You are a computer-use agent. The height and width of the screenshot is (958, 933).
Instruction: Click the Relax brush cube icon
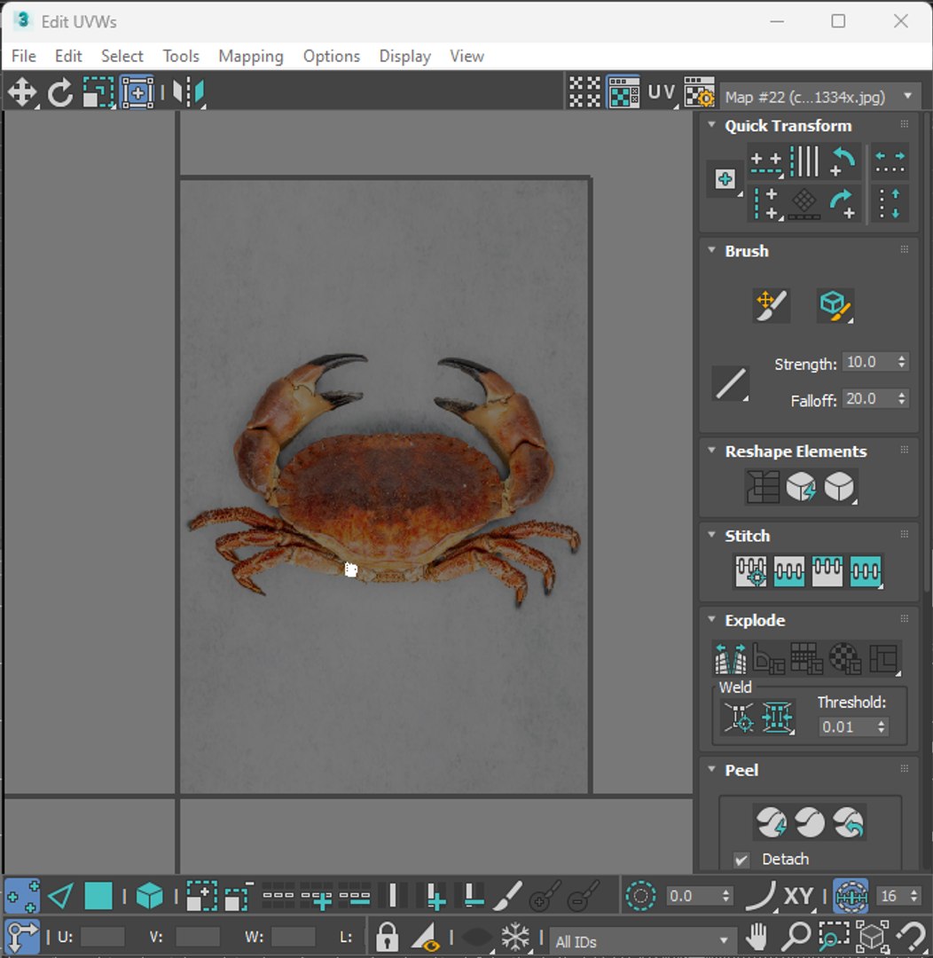click(835, 305)
